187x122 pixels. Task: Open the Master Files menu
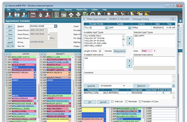82,10
